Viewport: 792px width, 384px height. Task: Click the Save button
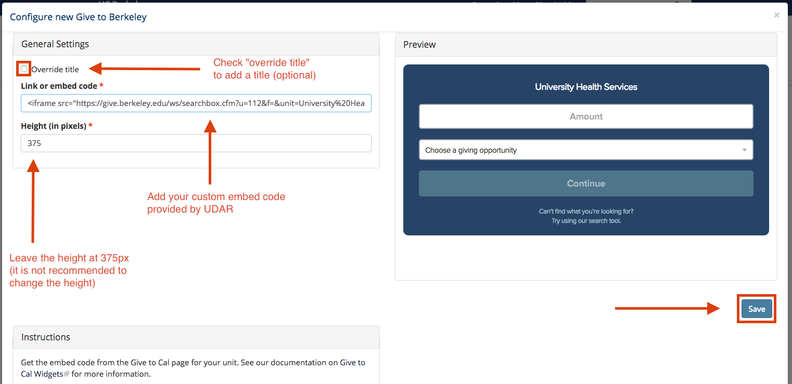[x=757, y=309]
